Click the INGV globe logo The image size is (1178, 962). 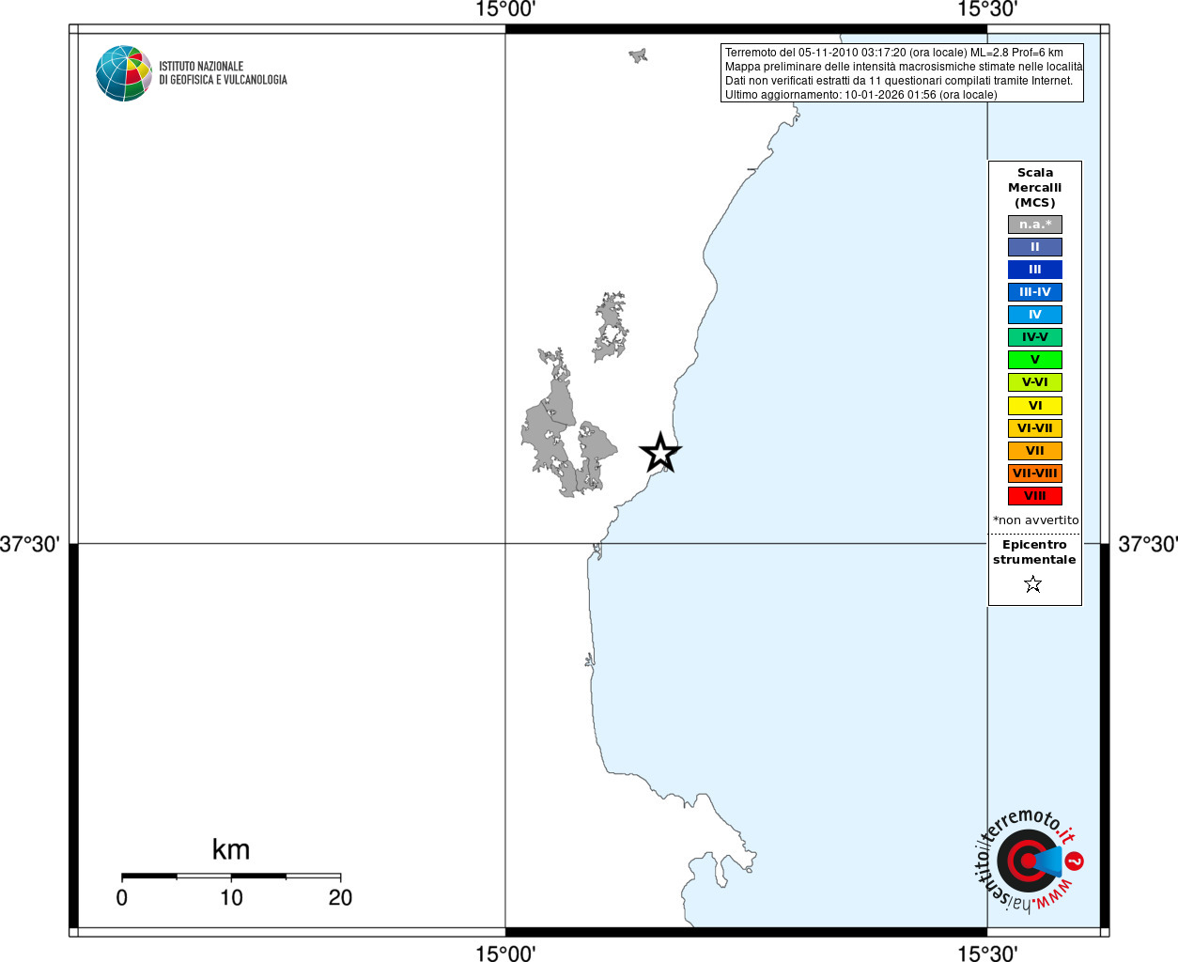coord(124,73)
